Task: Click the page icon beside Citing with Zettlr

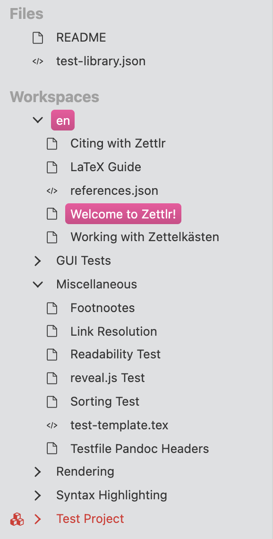Action: click(52, 143)
